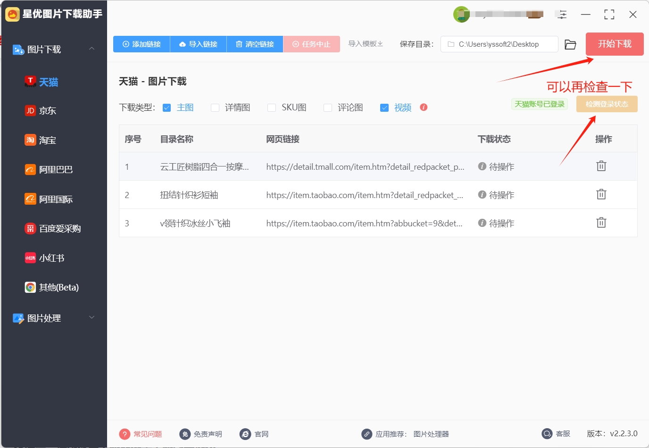649x448 pixels.
Task: Enable the SKU图 checkbox
Action: 272,108
